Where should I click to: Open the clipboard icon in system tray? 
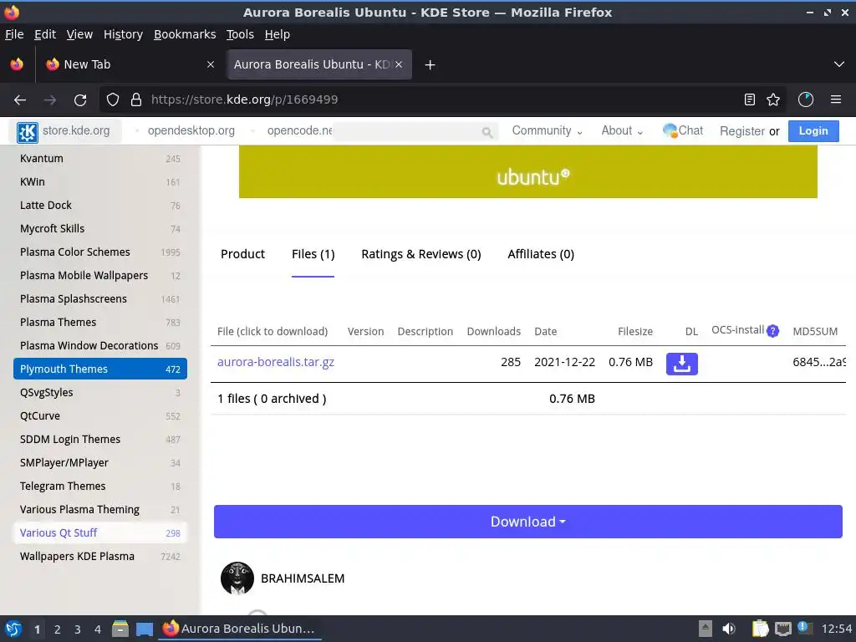(x=760, y=629)
